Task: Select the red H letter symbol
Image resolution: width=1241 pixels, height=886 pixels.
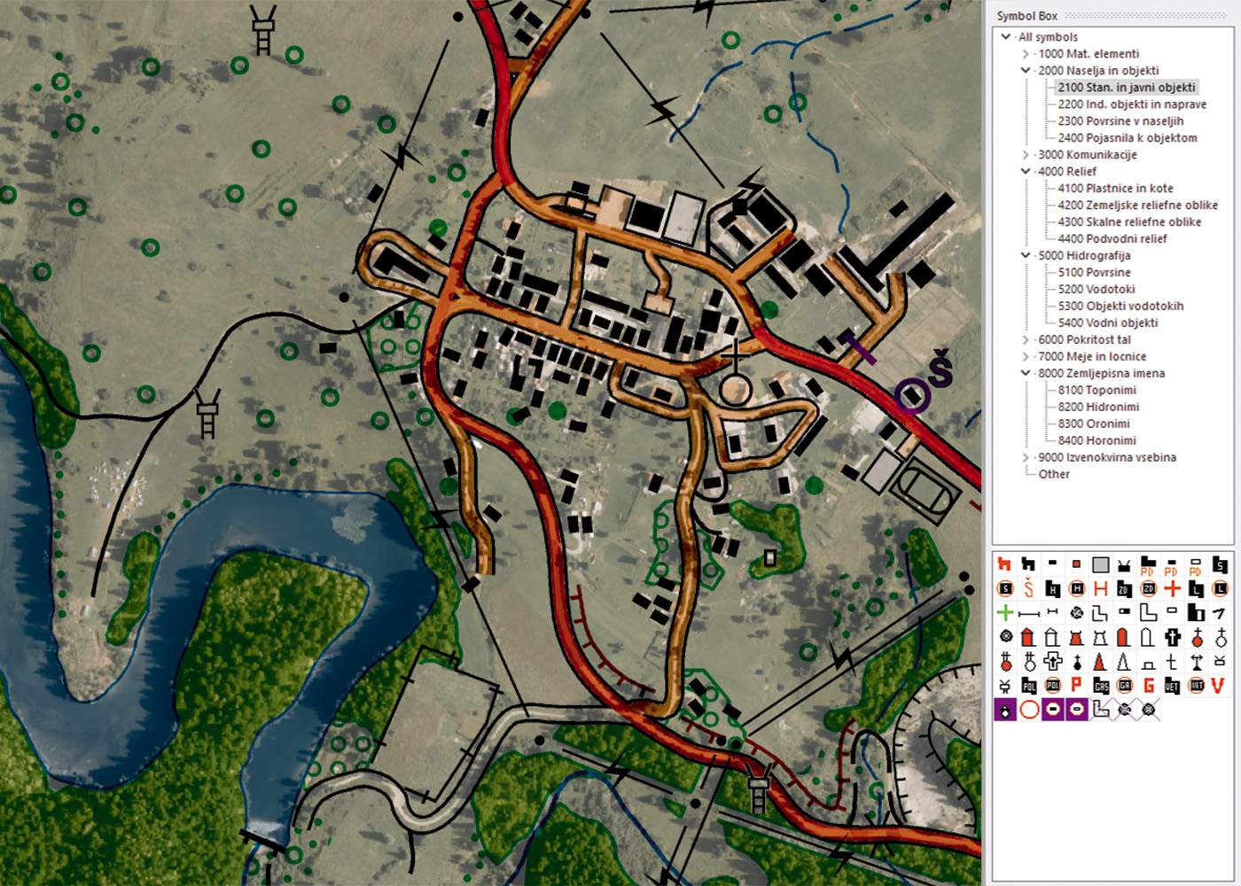Action: coord(1100,588)
